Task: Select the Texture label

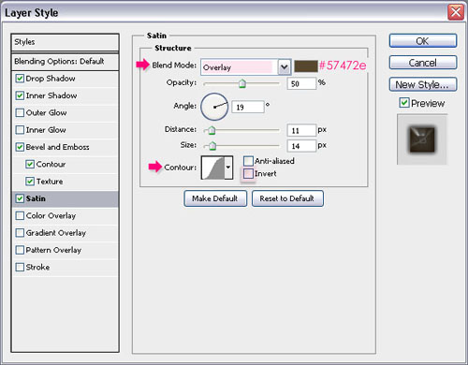Action: 50,182
